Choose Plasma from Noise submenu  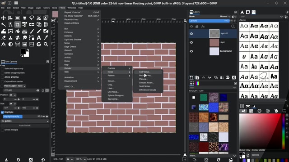click(148, 79)
